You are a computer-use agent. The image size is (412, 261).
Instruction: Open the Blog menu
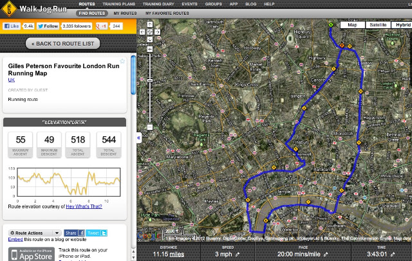point(250,4)
